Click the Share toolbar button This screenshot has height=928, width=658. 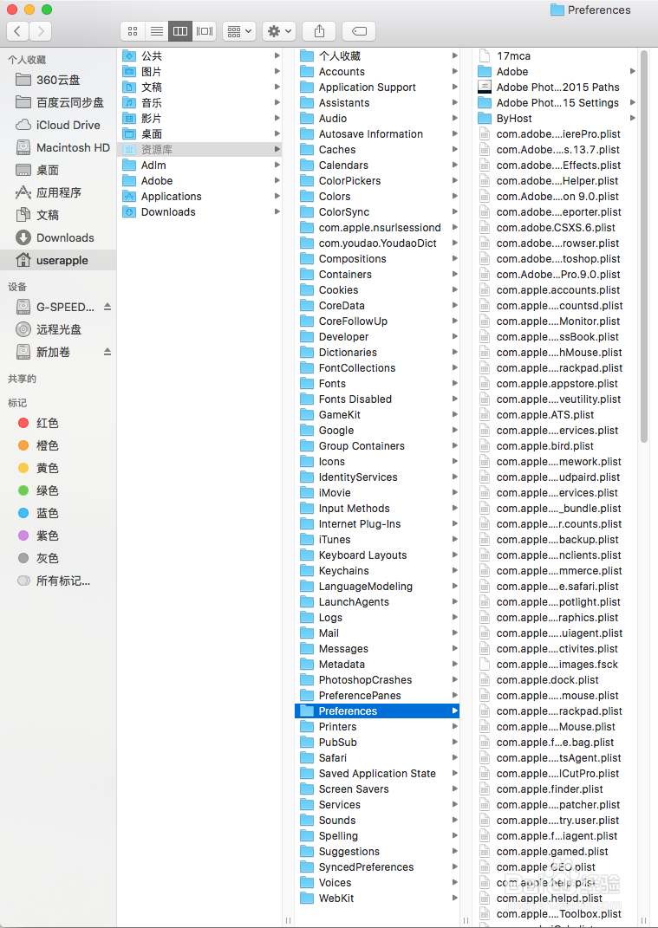[x=319, y=31]
